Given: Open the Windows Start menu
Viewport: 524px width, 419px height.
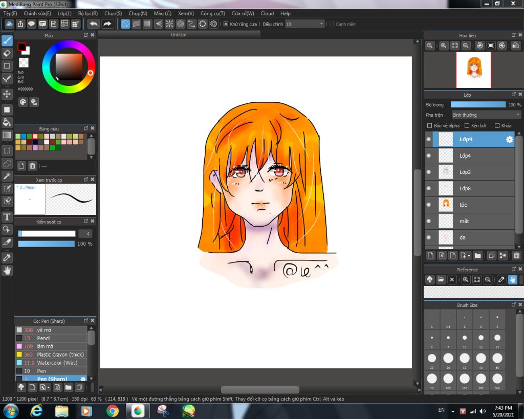Looking at the screenshot, I should 11,411.
